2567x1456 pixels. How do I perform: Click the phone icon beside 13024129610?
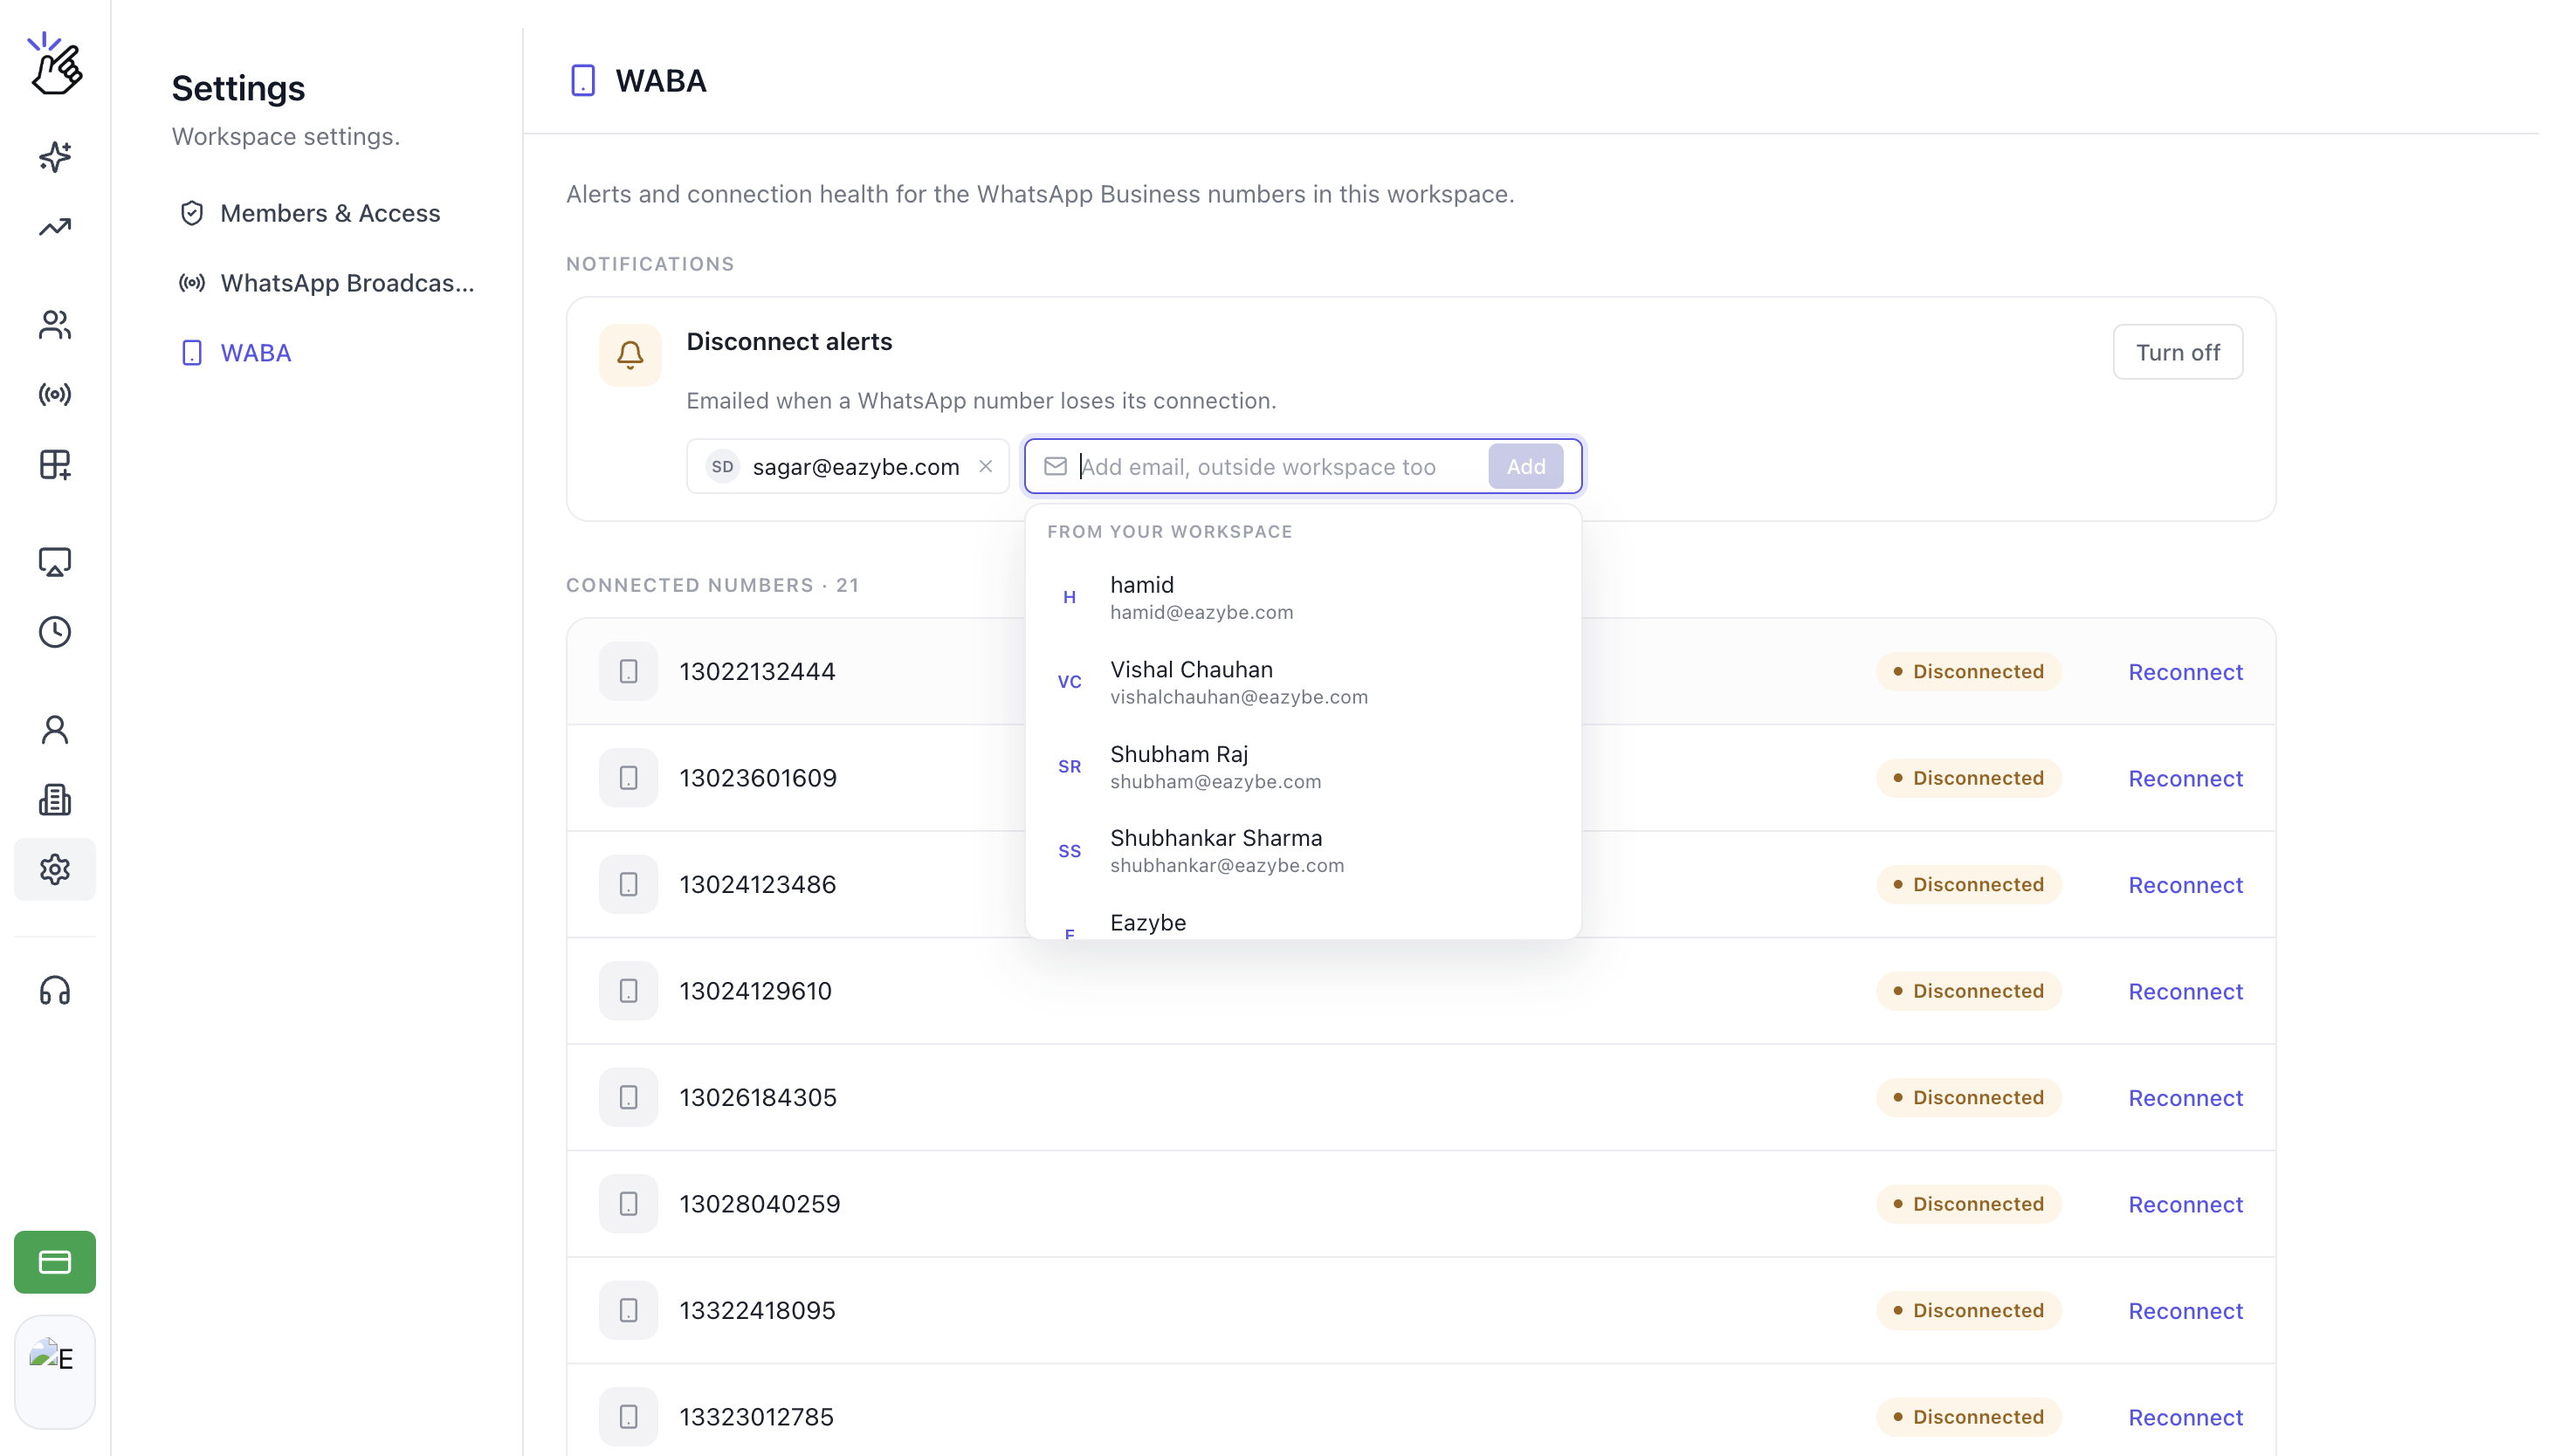click(628, 991)
